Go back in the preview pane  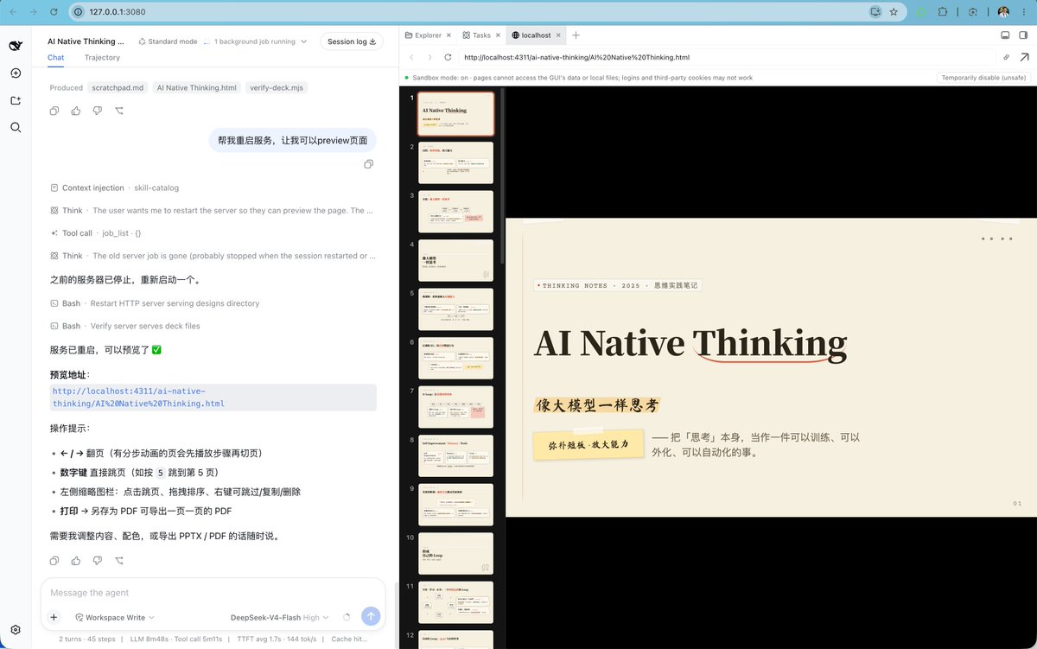click(412, 57)
